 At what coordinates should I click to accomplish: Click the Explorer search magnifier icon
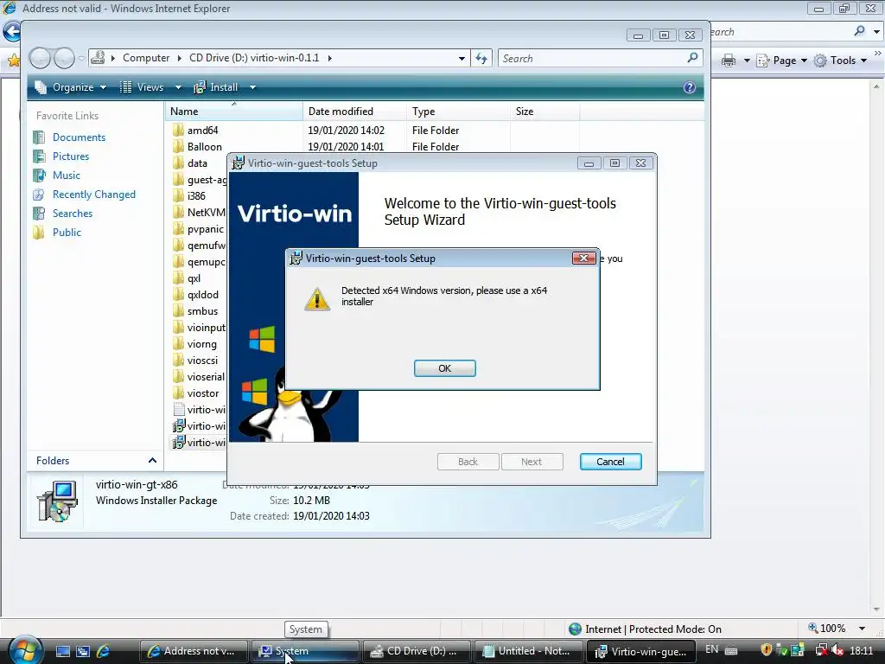[692, 58]
